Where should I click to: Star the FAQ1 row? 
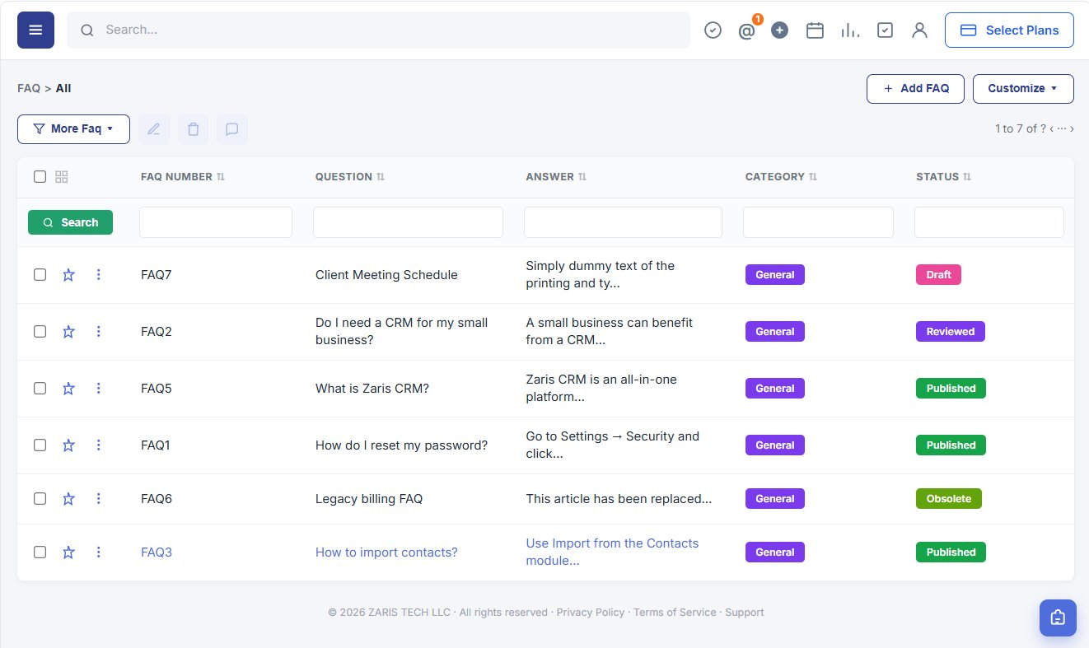pos(68,445)
